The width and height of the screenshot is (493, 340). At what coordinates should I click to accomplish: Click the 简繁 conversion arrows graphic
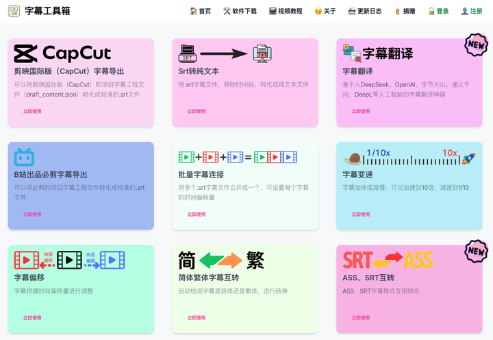coord(220,260)
